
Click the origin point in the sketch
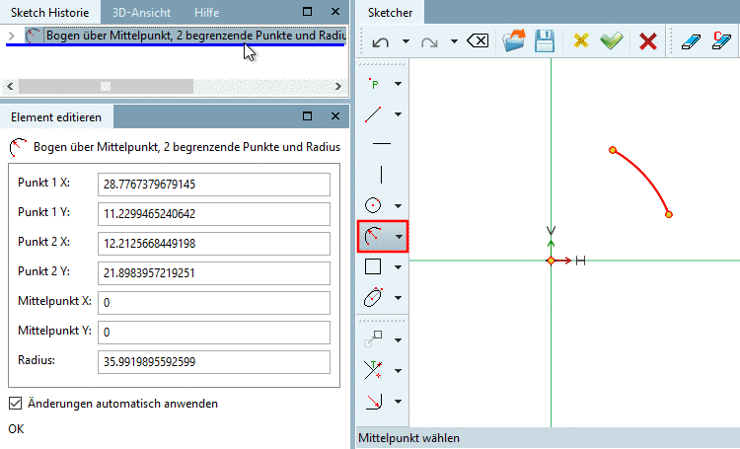pos(551,261)
